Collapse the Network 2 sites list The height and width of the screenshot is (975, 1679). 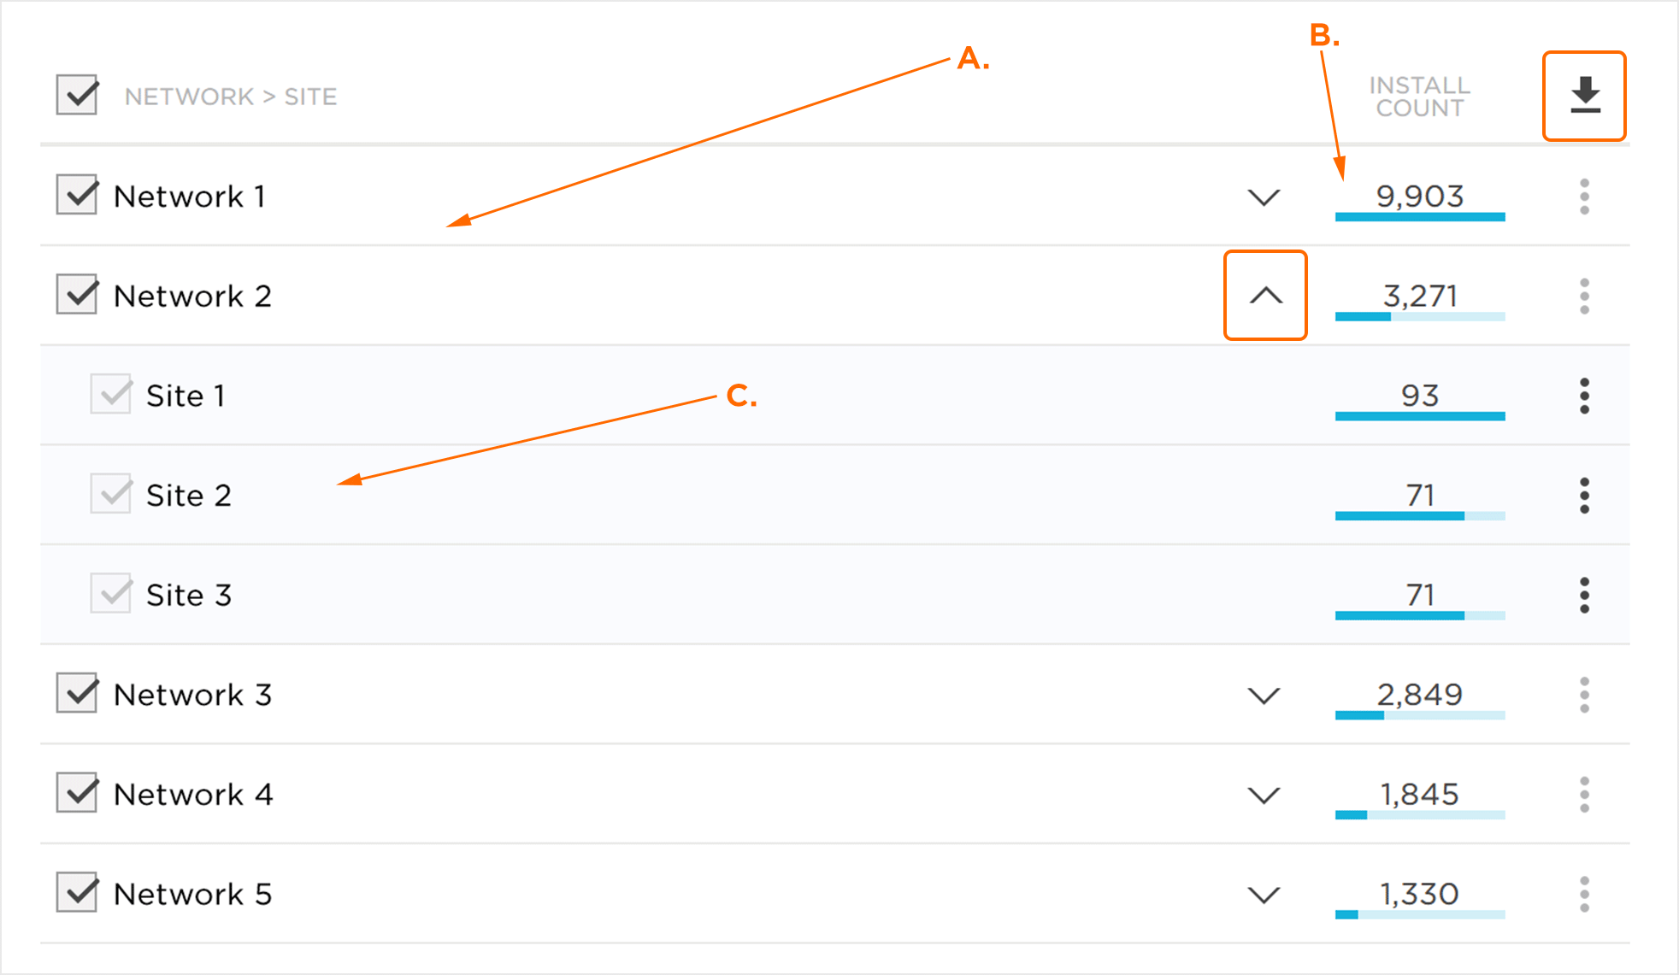[x=1265, y=296]
